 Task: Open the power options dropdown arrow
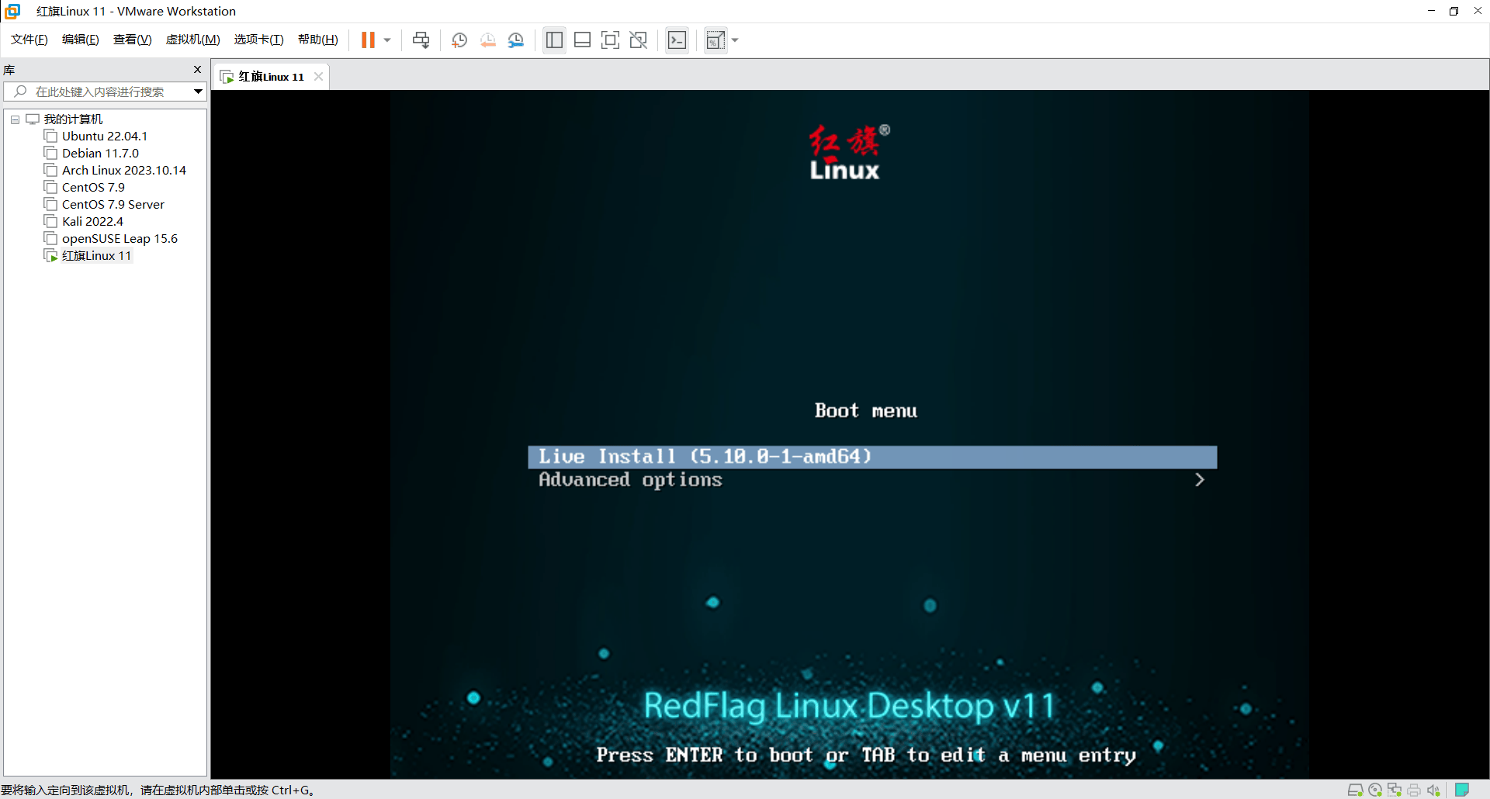tap(387, 40)
